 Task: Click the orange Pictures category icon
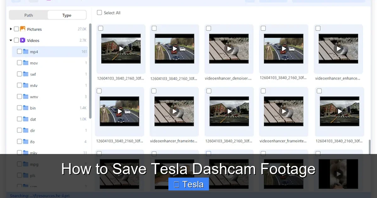click(23, 29)
